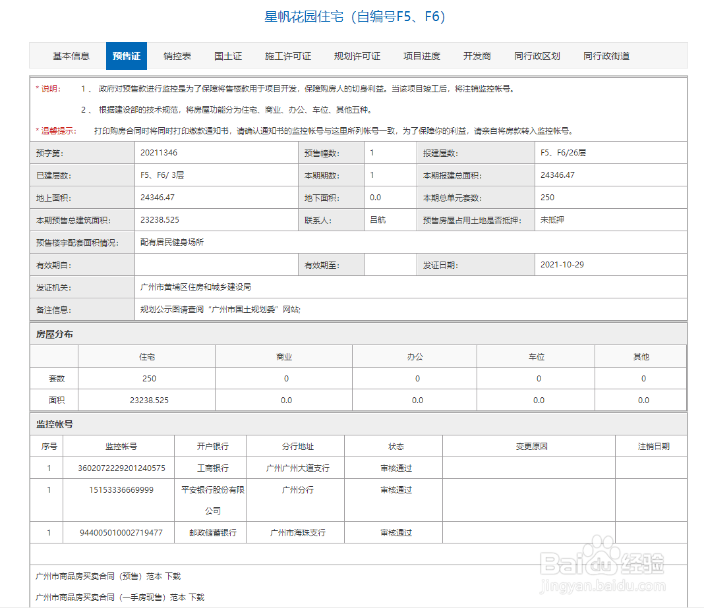Click the 本期预售总建筑面积 value 23238.525
Viewport: 704px width, 610px height.
pyautogui.click(x=160, y=220)
